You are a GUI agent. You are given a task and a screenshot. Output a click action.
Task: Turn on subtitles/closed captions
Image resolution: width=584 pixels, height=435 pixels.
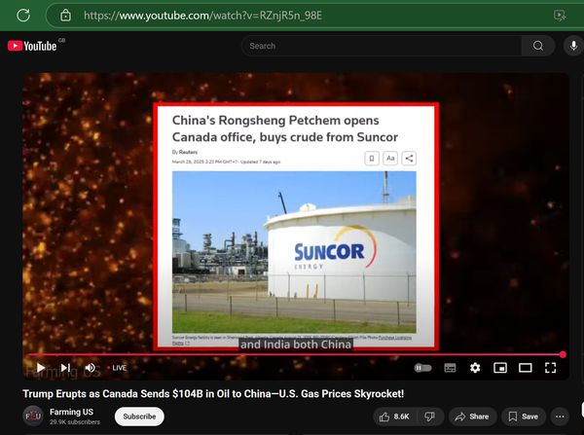[450, 368]
